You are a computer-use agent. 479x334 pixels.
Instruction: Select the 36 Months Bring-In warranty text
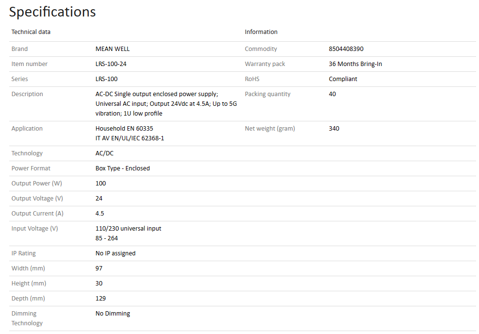point(355,64)
